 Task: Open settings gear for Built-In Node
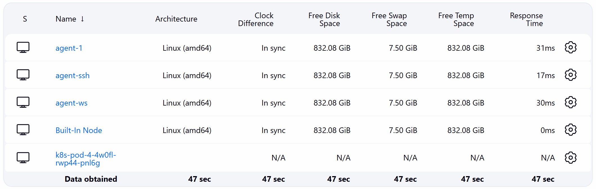tap(570, 130)
